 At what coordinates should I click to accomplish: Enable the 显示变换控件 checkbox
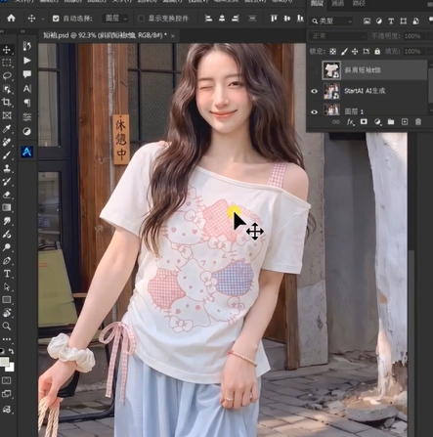coord(141,19)
